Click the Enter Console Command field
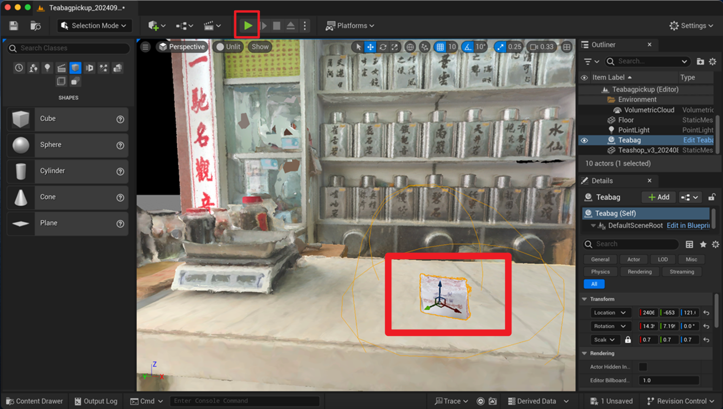This screenshot has height=409, width=723. (x=245, y=401)
